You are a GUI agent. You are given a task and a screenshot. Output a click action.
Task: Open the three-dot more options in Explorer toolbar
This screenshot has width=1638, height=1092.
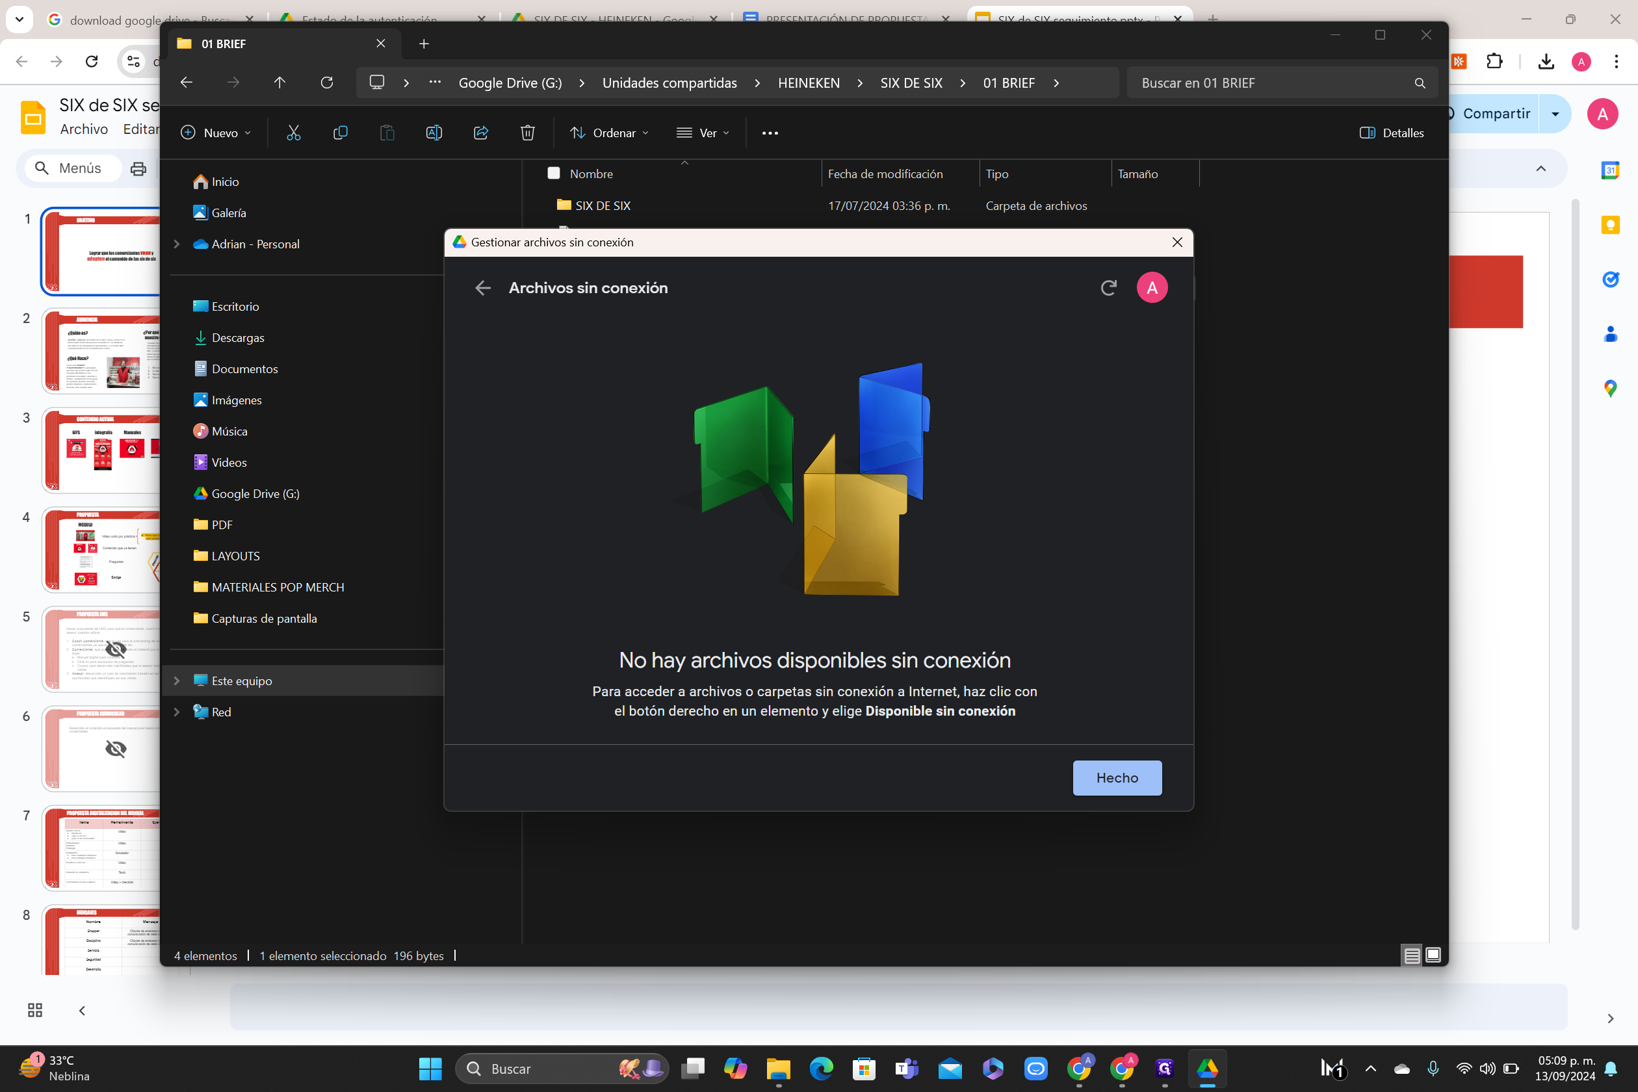(x=770, y=133)
